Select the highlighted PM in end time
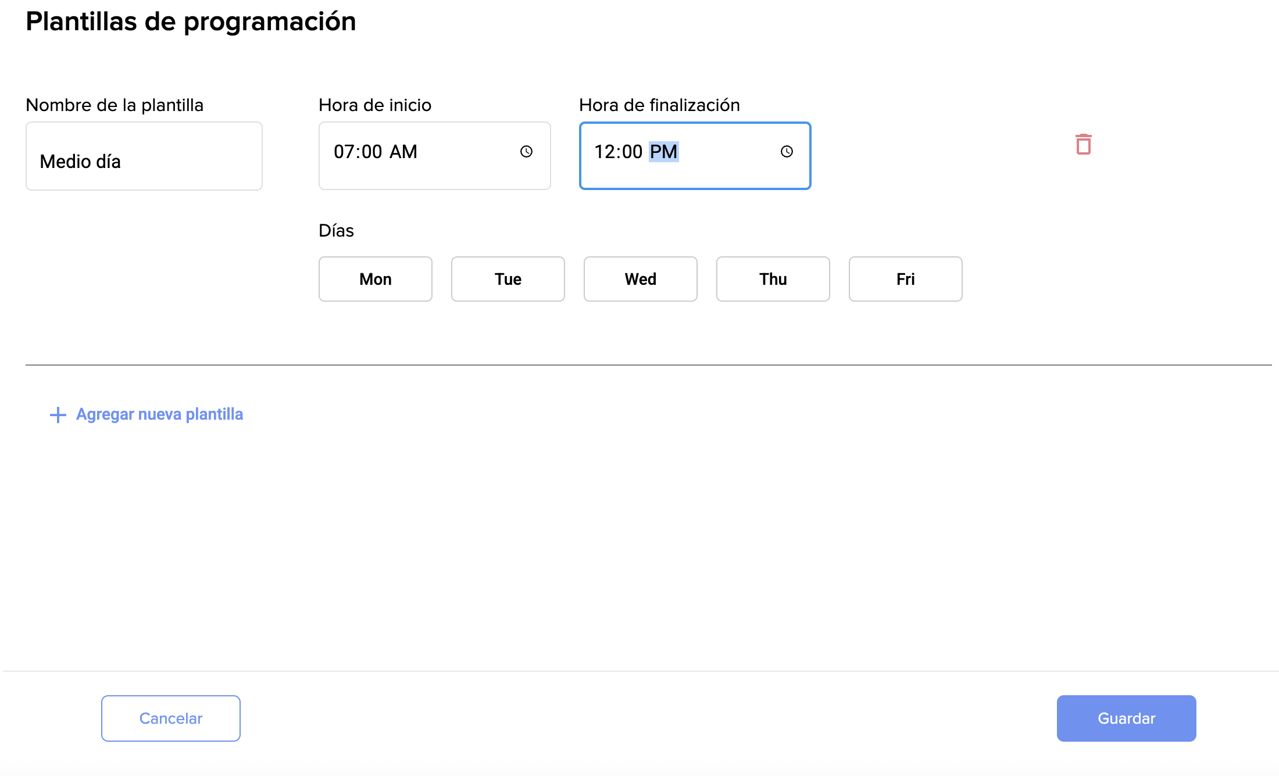This screenshot has height=776, width=1279. point(663,152)
